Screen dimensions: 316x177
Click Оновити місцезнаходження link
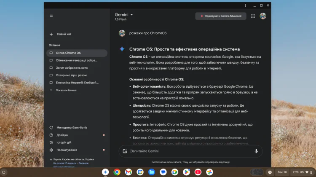tap(83, 163)
